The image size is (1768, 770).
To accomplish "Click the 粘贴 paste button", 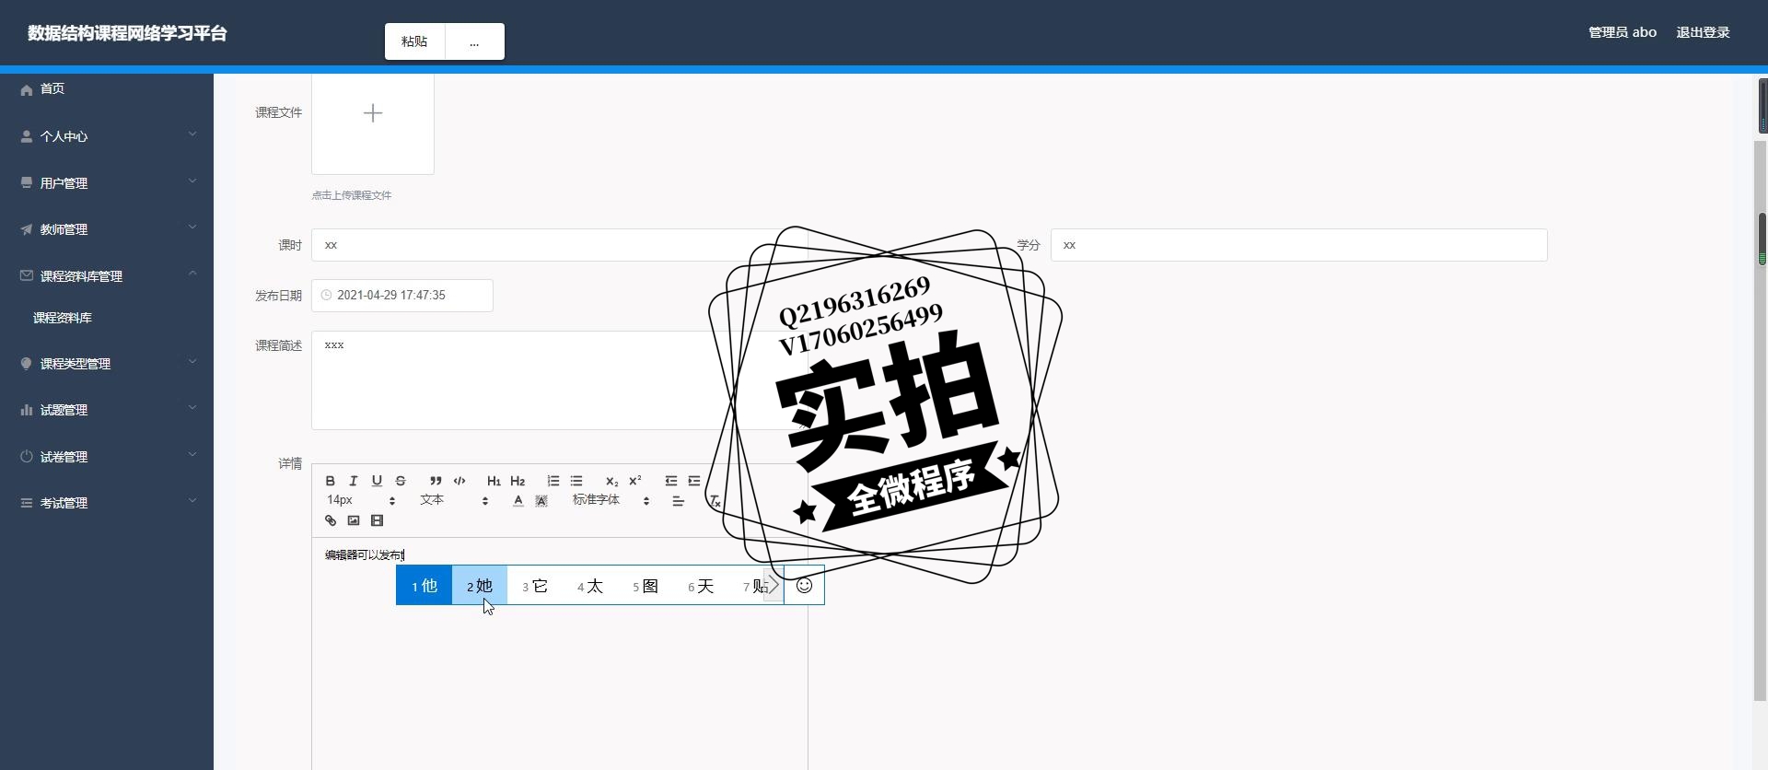I will pyautogui.click(x=414, y=41).
